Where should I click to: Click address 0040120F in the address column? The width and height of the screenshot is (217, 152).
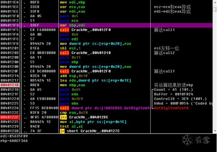[x=9, y=71]
